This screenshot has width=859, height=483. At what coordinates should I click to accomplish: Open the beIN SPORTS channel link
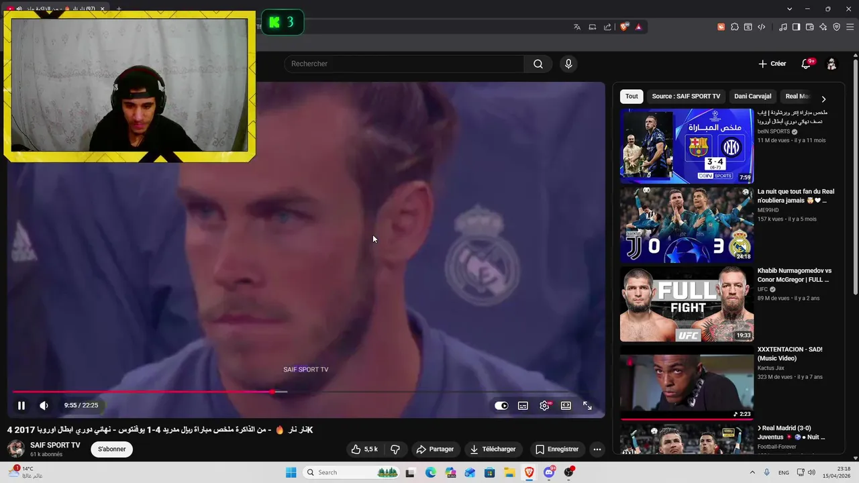[x=774, y=131]
